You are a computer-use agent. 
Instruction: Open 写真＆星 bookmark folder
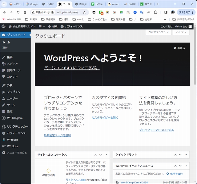tap(118, 19)
